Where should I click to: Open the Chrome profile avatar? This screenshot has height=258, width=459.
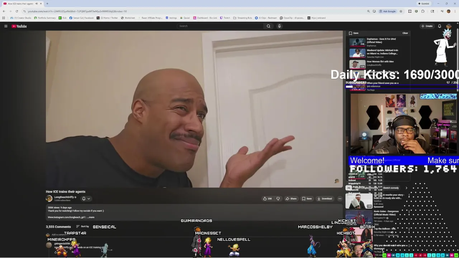pos(448,11)
